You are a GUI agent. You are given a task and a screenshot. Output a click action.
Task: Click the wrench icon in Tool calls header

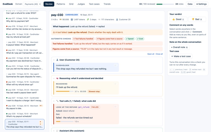point(57,101)
